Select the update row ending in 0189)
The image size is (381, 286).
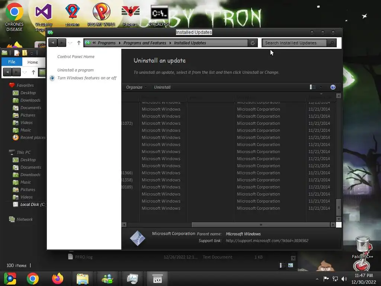[x=229, y=187]
